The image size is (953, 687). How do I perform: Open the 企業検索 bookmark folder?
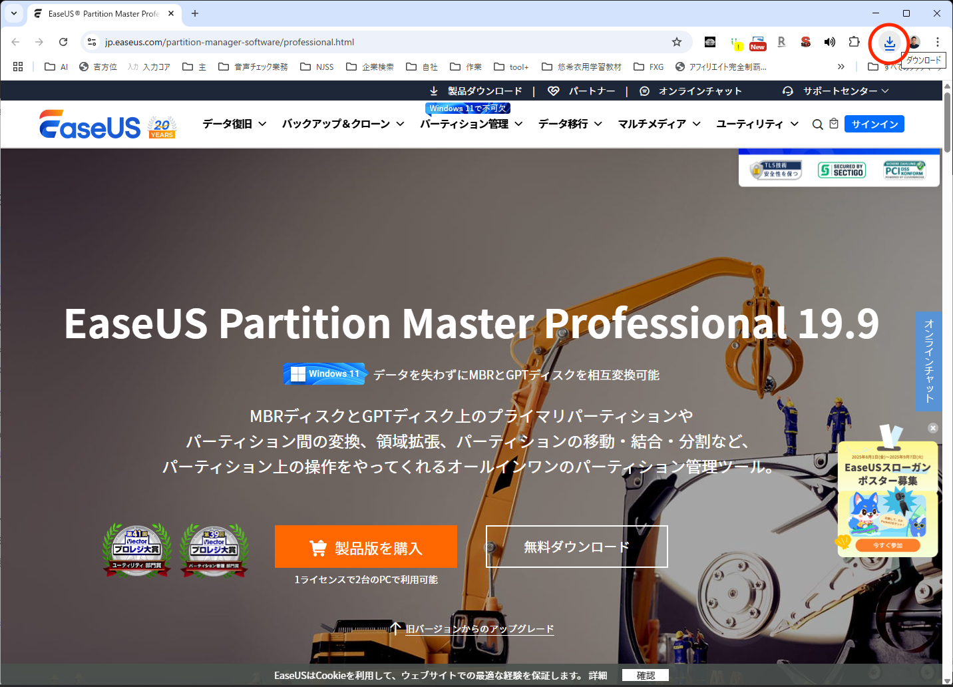coord(370,67)
